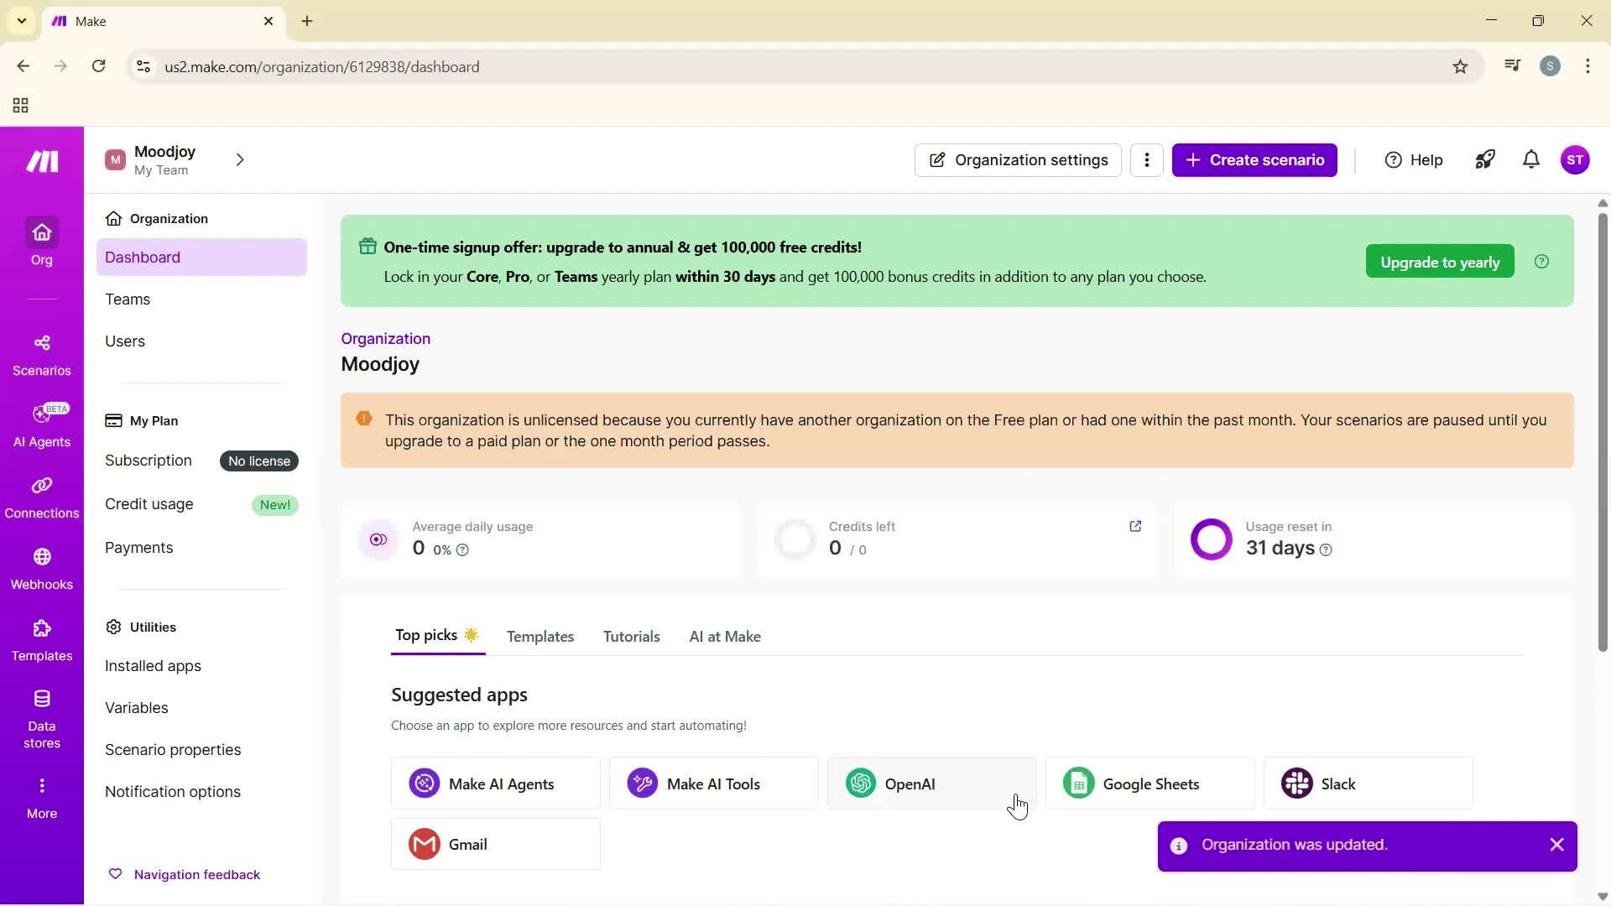Click the Create scenario button

(x=1254, y=159)
